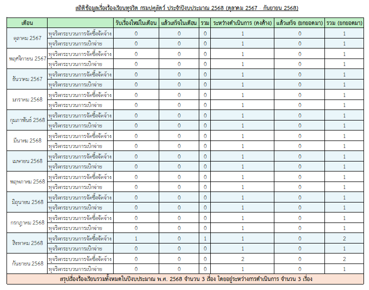Click the "กันยายน 2568" month cell
369x290 pixels.
point(27,263)
